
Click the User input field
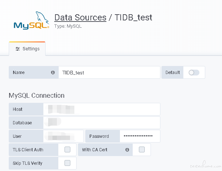(63, 136)
